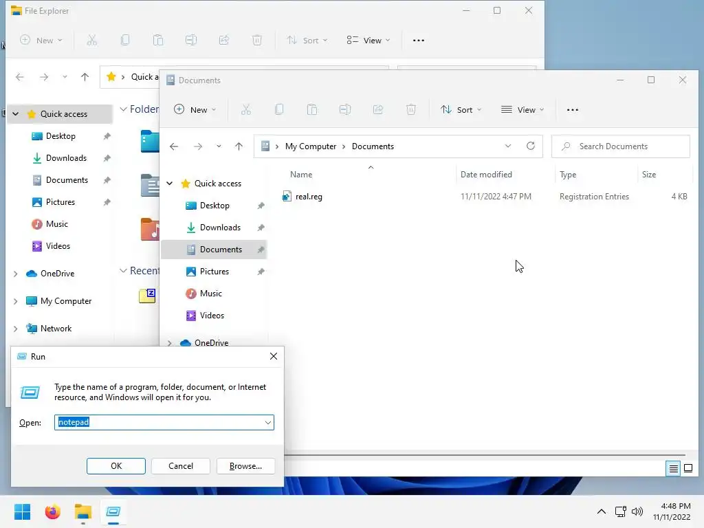Go back in the File Explorer window
704x528 pixels.
pos(20,77)
